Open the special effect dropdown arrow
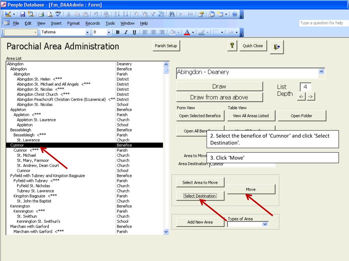 click(x=237, y=32)
